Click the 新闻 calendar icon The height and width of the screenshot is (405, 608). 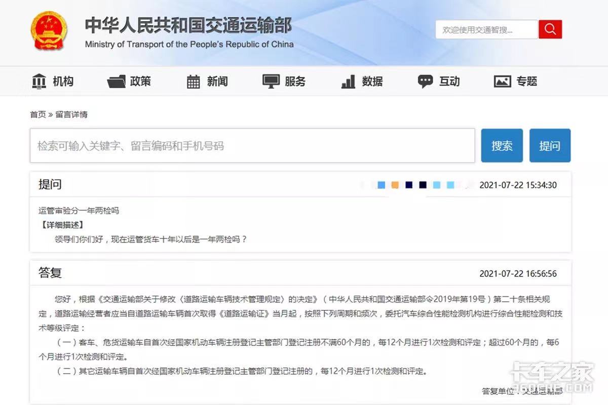click(x=194, y=82)
